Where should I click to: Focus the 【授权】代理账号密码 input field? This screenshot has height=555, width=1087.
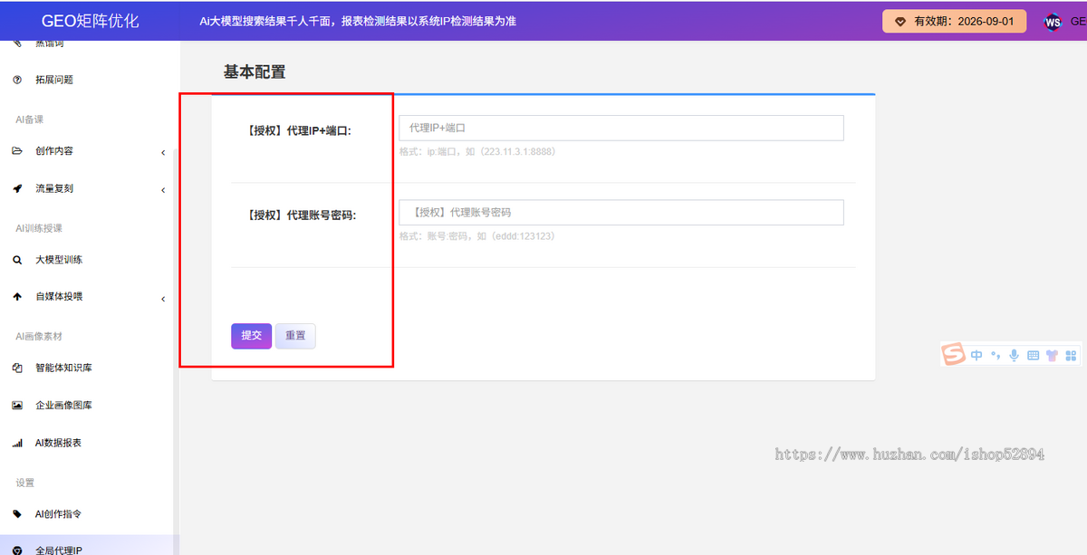621,213
